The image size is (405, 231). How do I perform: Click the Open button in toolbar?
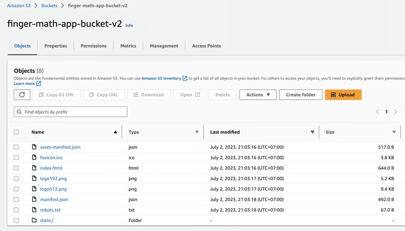click(x=190, y=95)
